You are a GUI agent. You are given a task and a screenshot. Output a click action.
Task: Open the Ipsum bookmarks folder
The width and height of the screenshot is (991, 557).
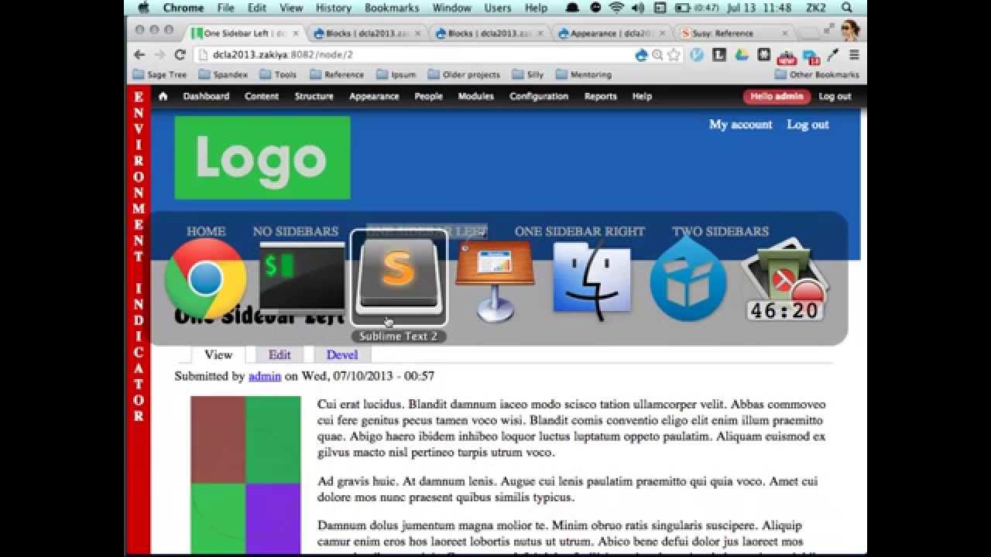click(x=396, y=75)
